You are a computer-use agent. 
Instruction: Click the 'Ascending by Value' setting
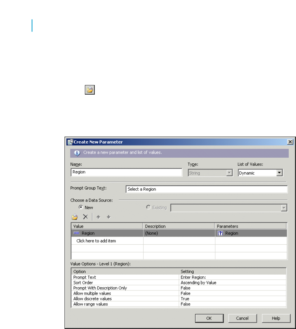[x=198, y=283]
